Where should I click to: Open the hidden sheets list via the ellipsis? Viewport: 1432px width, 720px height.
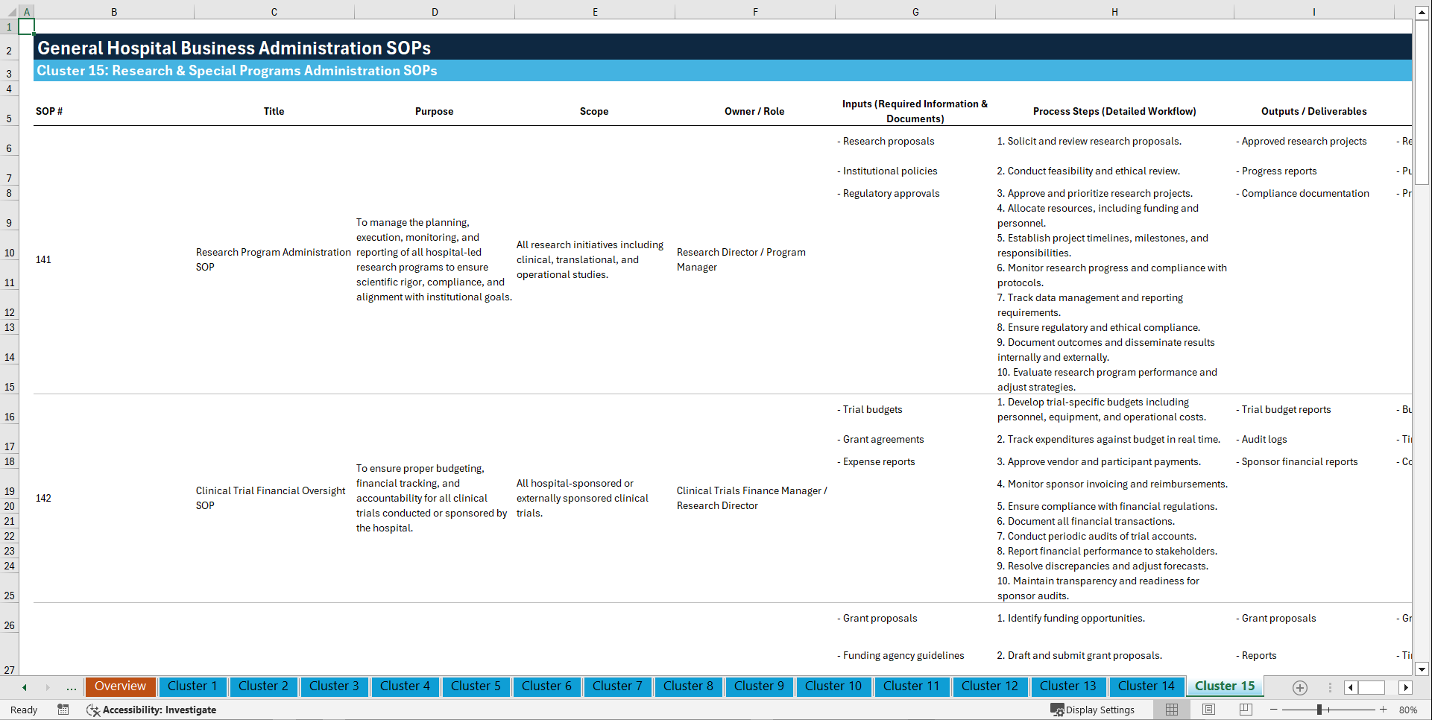[x=72, y=687]
